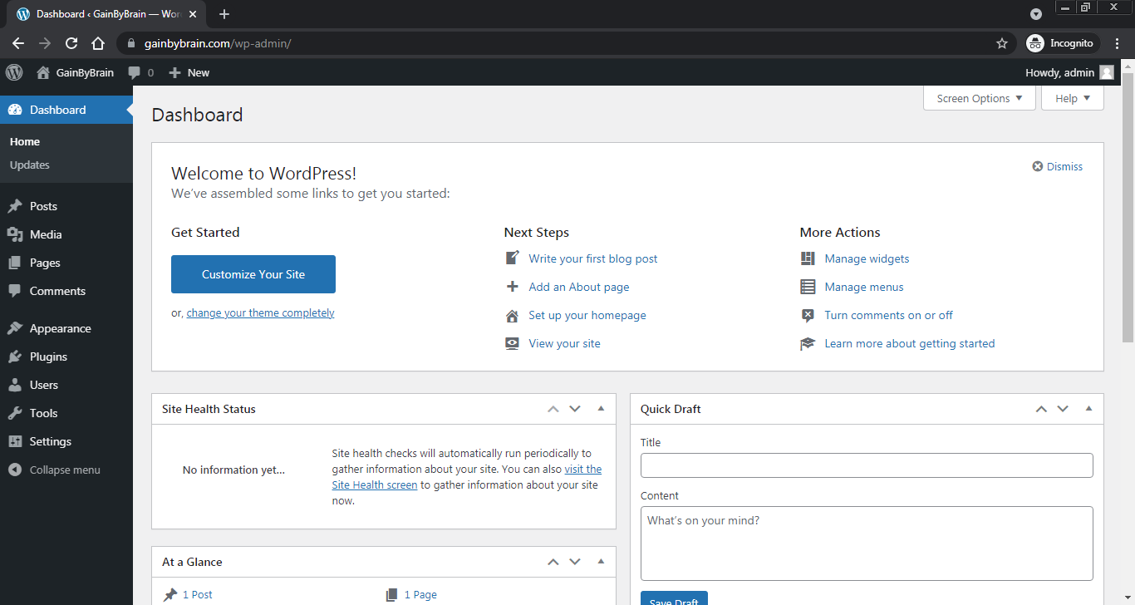Open the Posts menu label
This screenshot has height=605, width=1135.
(x=43, y=206)
